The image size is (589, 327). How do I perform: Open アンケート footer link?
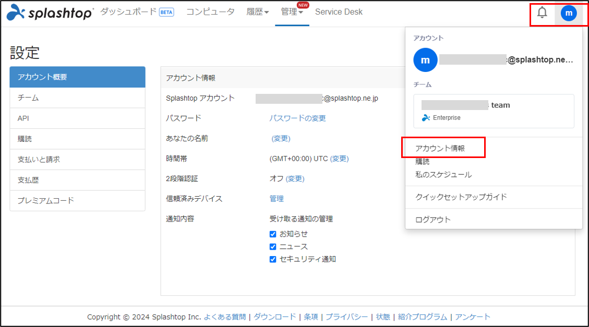[473, 317]
